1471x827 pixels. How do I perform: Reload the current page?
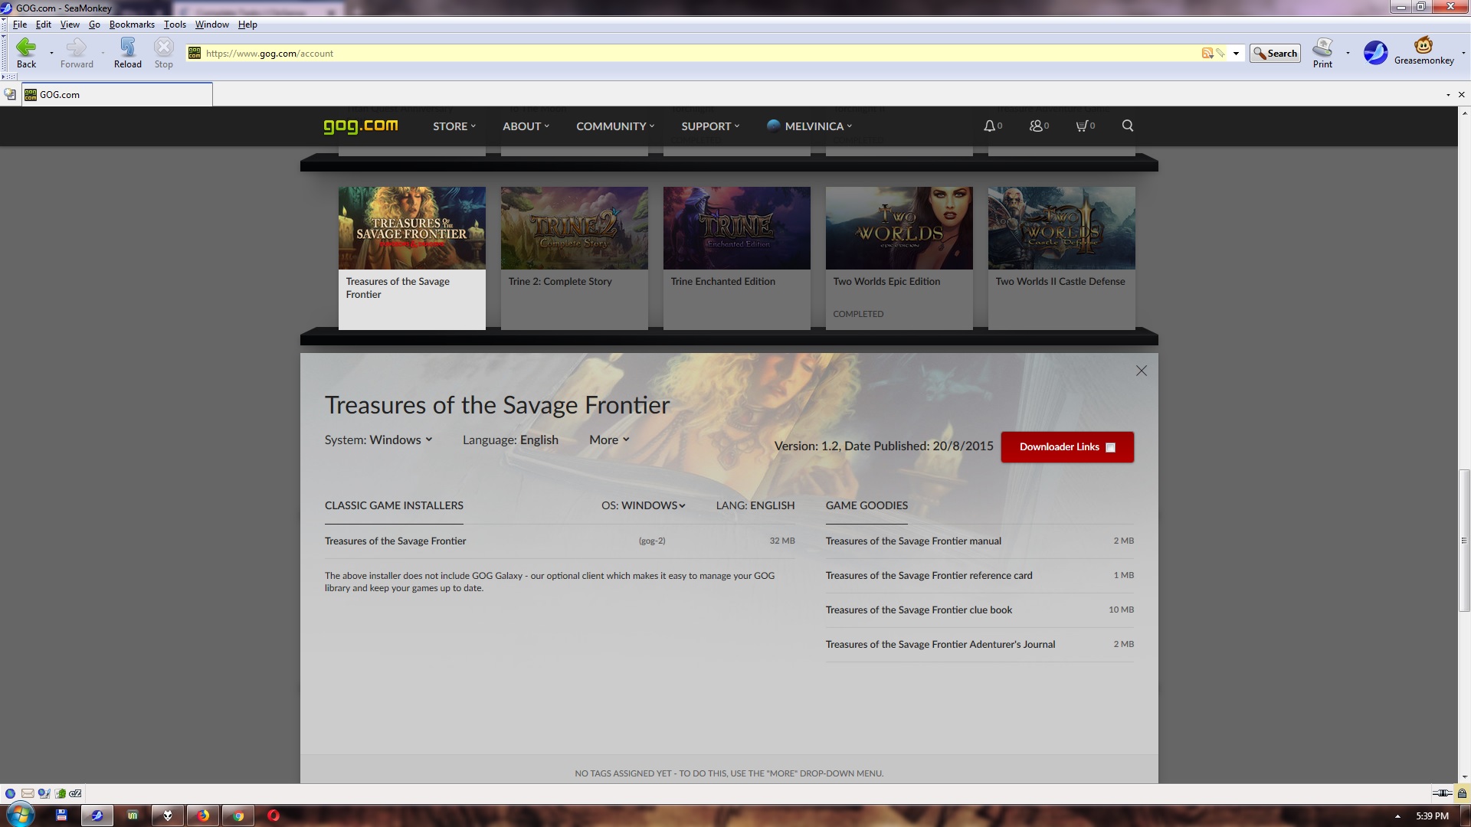click(128, 53)
